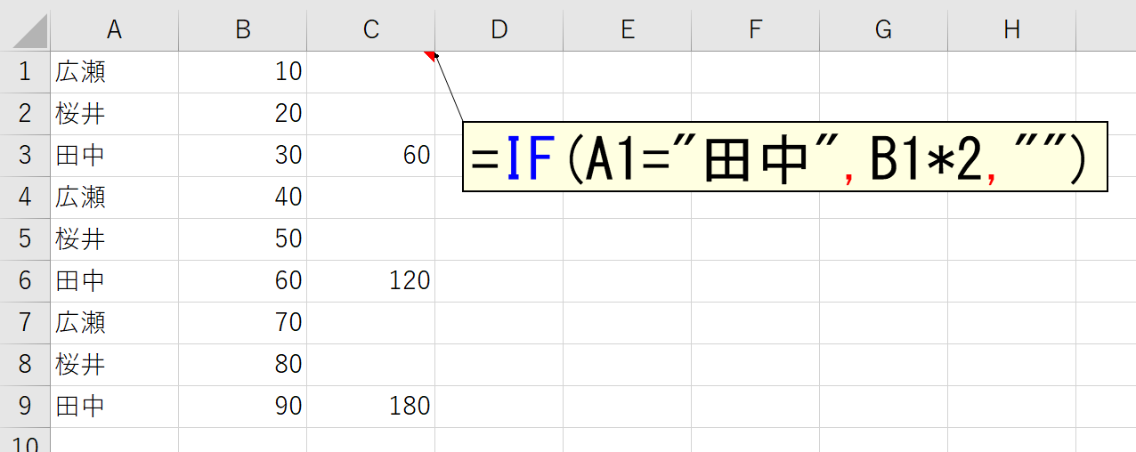Select column H header
This screenshot has height=452, width=1136.
pyautogui.click(x=1011, y=29)
